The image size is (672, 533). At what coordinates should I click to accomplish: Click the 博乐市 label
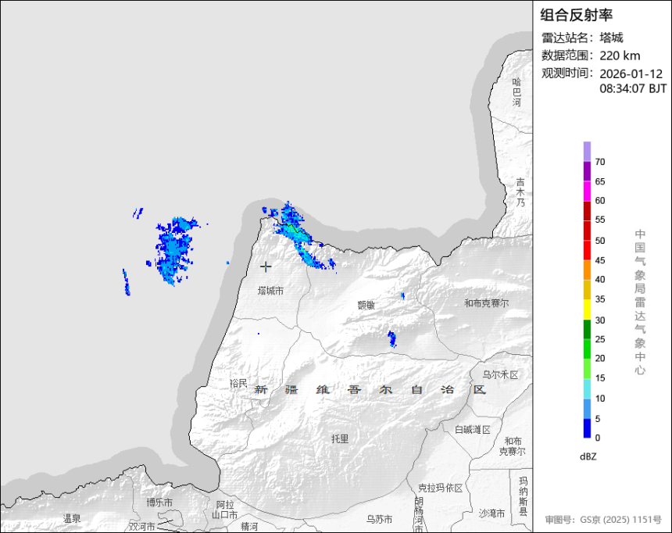tap(159, 503)
